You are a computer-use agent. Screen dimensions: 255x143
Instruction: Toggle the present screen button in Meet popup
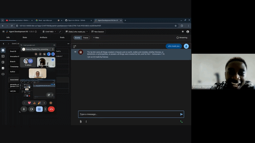click(x=39, y=109)
